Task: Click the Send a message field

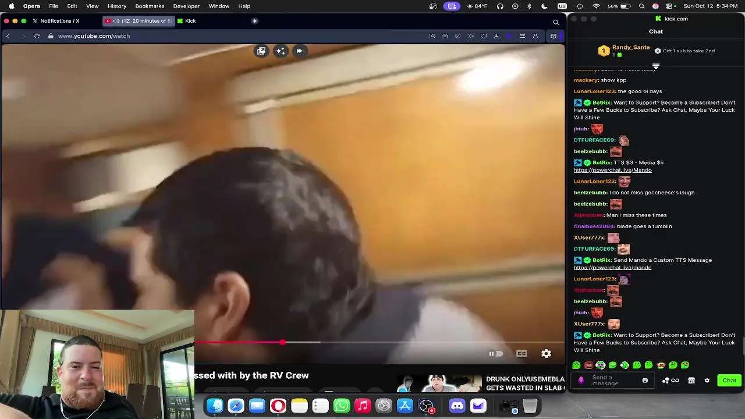Action: (x=613, y=381)
